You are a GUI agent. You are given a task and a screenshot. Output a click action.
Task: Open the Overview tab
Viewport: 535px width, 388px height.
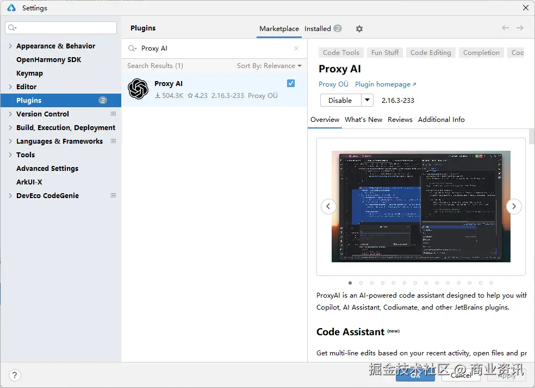pyautogui.click(x=325, y=120)
